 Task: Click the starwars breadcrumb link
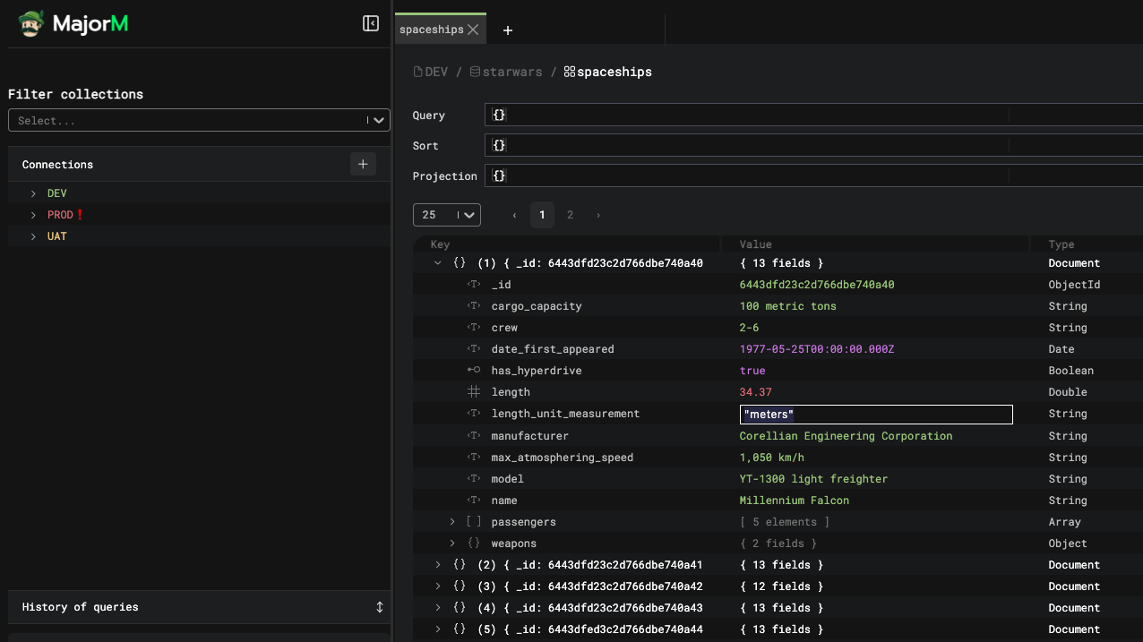pos(512,72)
